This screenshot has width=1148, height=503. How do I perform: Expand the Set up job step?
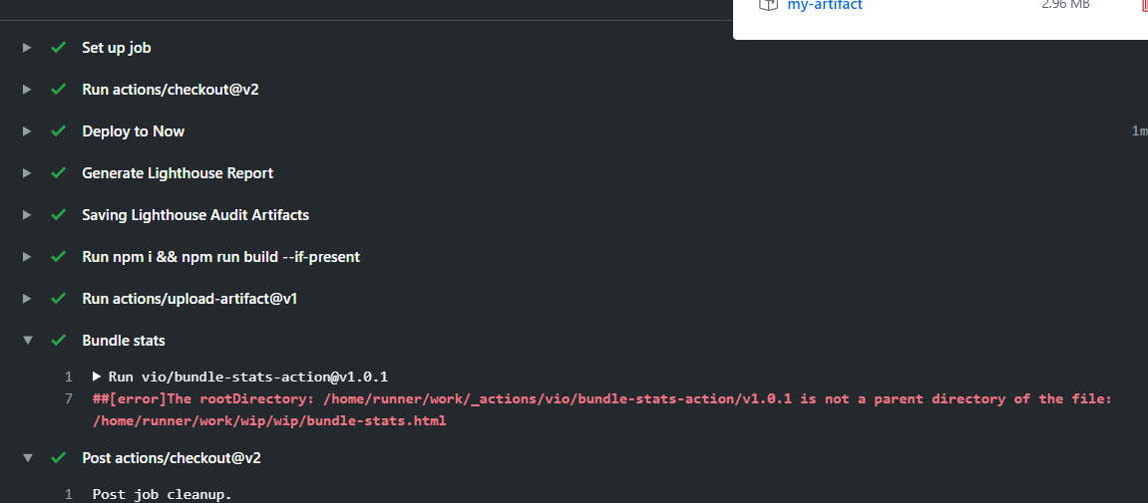point(27,48)
